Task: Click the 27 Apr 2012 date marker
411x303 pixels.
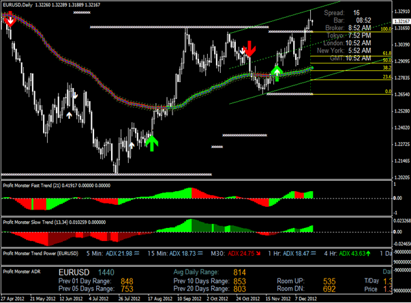Action: pyautogui.click(x=12, y=298)
